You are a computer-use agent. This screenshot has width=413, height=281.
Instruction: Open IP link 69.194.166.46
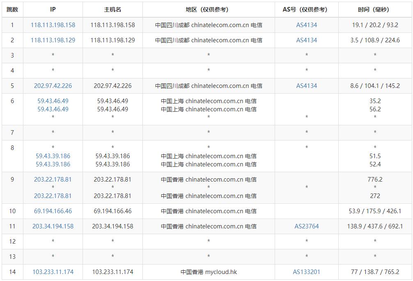tap(53, 211)
